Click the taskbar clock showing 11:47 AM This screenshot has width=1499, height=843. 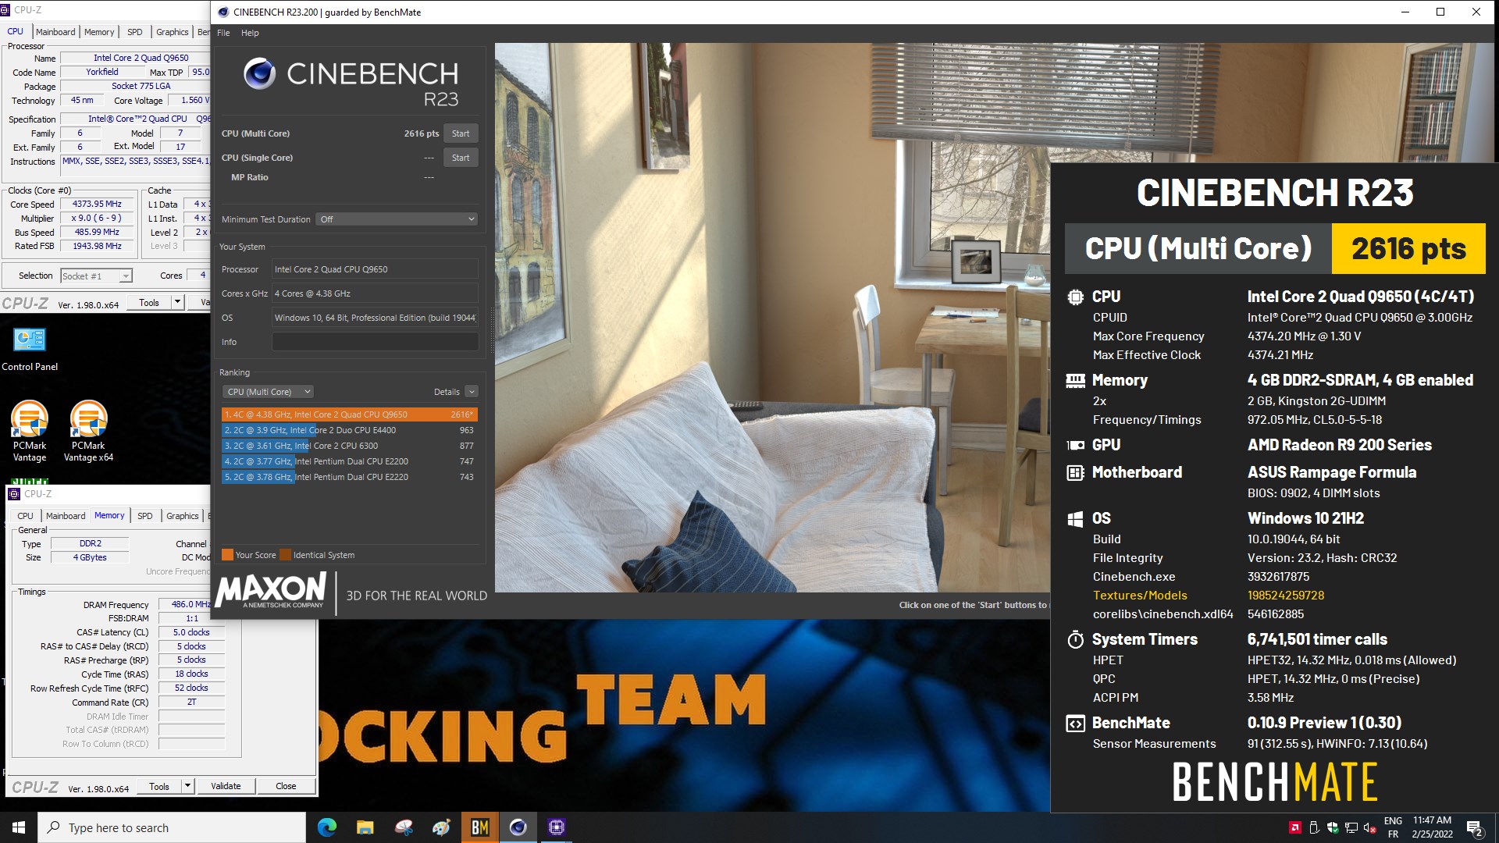point(1432,827)
